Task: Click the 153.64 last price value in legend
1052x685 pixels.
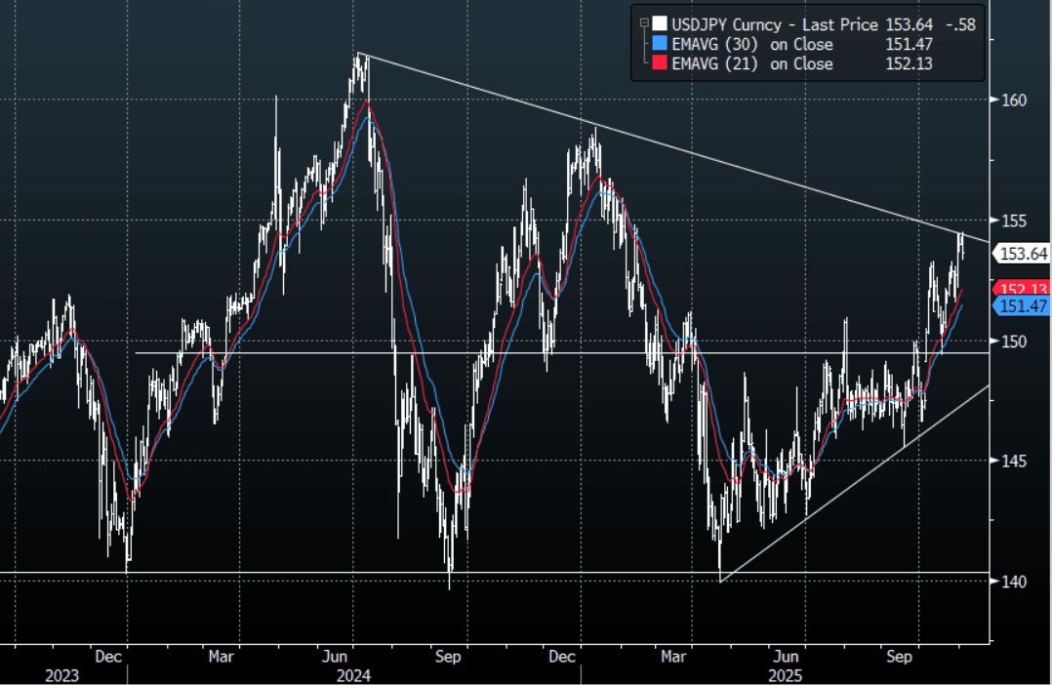Action: point(910,24)
